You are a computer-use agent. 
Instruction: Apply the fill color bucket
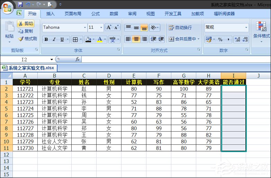(x=88, y=39)
